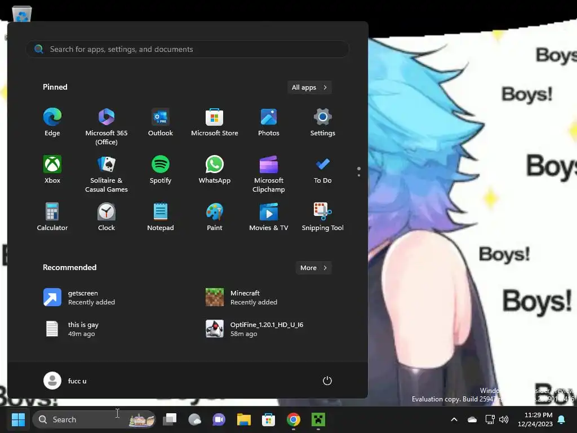Open the Edge browser from Pinned
Viewport: 577px width, 433px height.
click(52, 122)
